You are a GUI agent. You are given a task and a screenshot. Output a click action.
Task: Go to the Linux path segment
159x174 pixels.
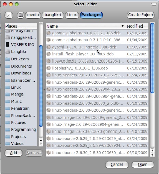point(72,15)
